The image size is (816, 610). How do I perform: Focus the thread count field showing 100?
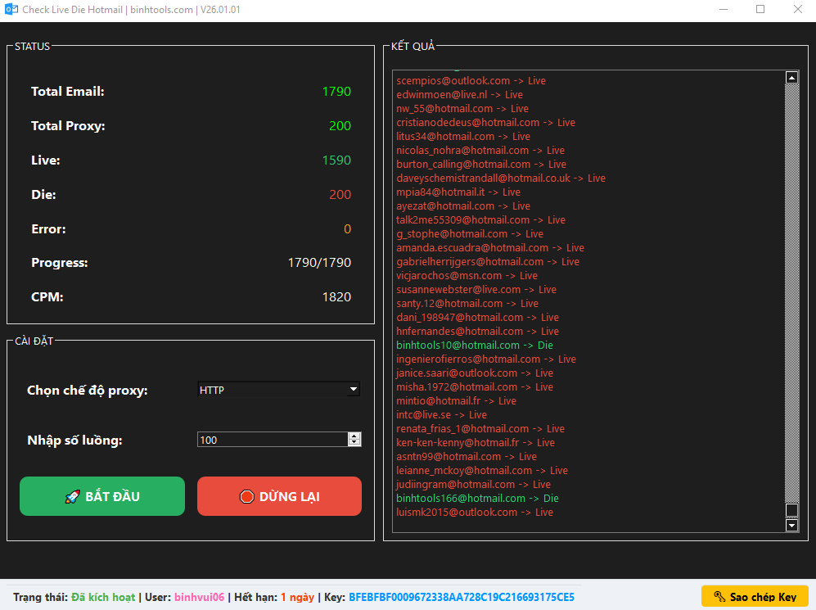point(272,440)
